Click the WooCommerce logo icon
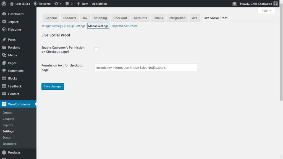 pos(4,104)
